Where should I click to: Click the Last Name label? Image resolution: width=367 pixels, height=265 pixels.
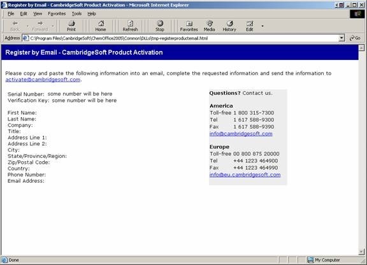pos(22,119)
